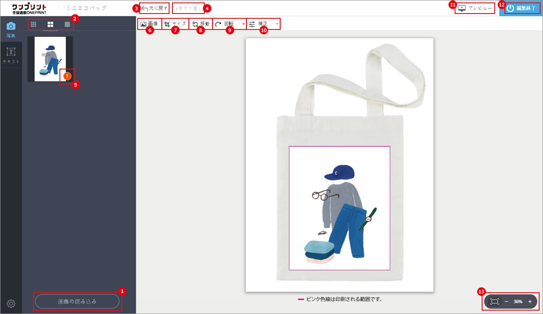The height and width of the screenshot is (314, 543).
Task: Select the uploaded clothing image thumbnail
Action: coord(50,59)
